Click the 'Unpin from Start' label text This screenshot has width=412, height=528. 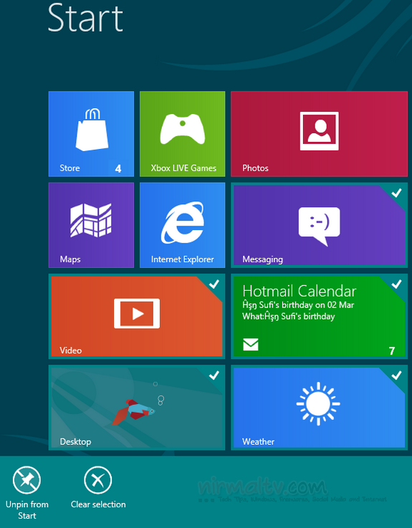pos(27,510)
